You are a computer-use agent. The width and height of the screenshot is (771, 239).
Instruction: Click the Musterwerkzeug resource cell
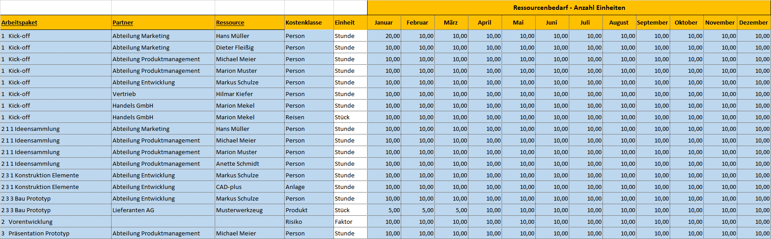click(x=250, y=210)
